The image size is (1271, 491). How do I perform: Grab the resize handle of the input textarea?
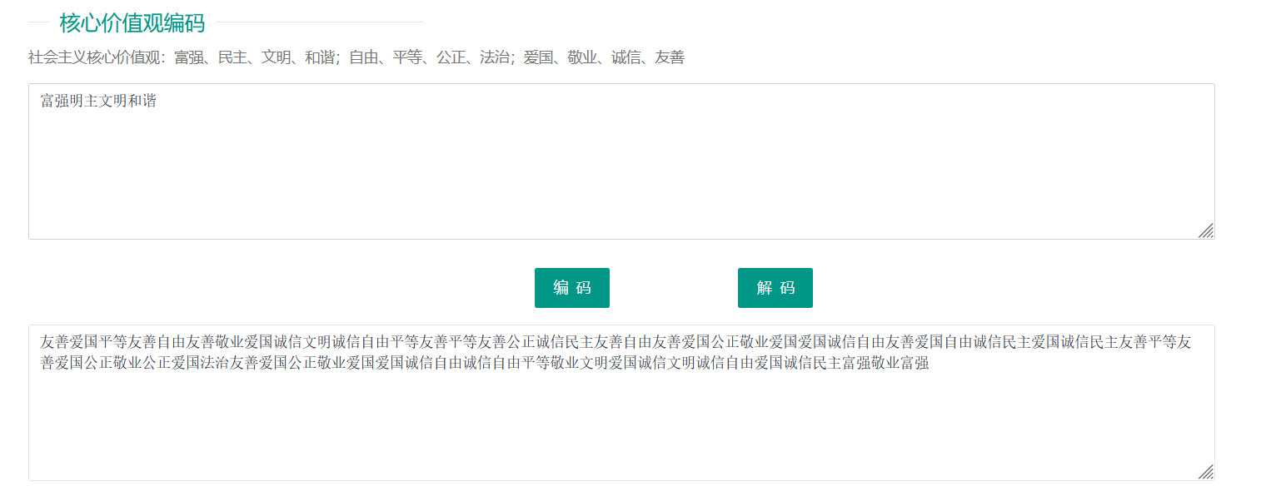pos(1206,231)
